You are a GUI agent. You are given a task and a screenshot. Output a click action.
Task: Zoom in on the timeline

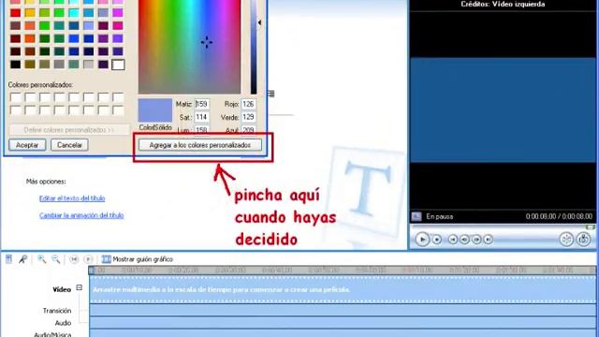click(x=41, y=259)
